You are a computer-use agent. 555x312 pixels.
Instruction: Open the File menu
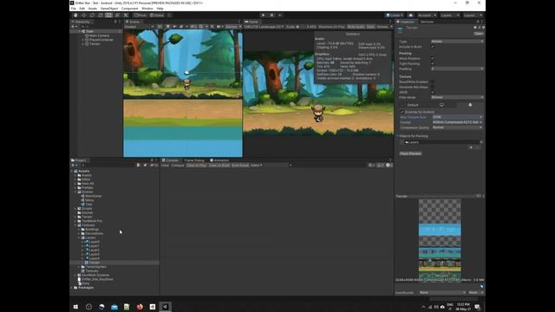(73, 9)
